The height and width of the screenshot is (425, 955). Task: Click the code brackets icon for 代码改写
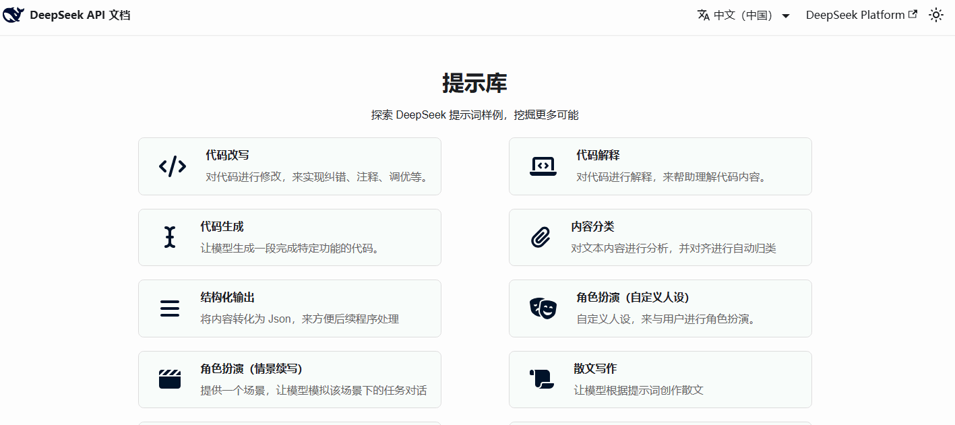point(173,166)
